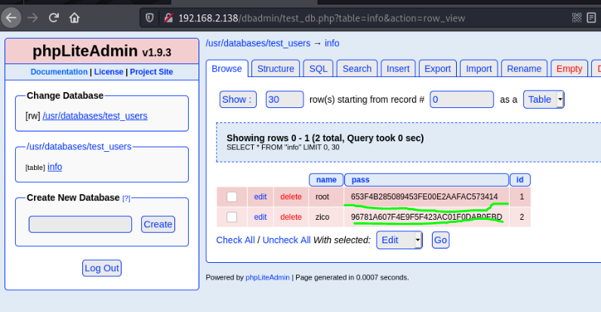601x312 pixels.
Task: Click the browser back arrow icon
Action: [x=11, y=17]
